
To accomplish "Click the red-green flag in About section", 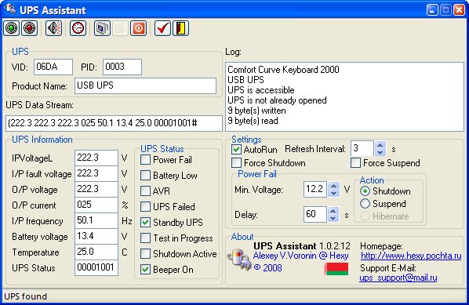I will click(x=336, y=268).
